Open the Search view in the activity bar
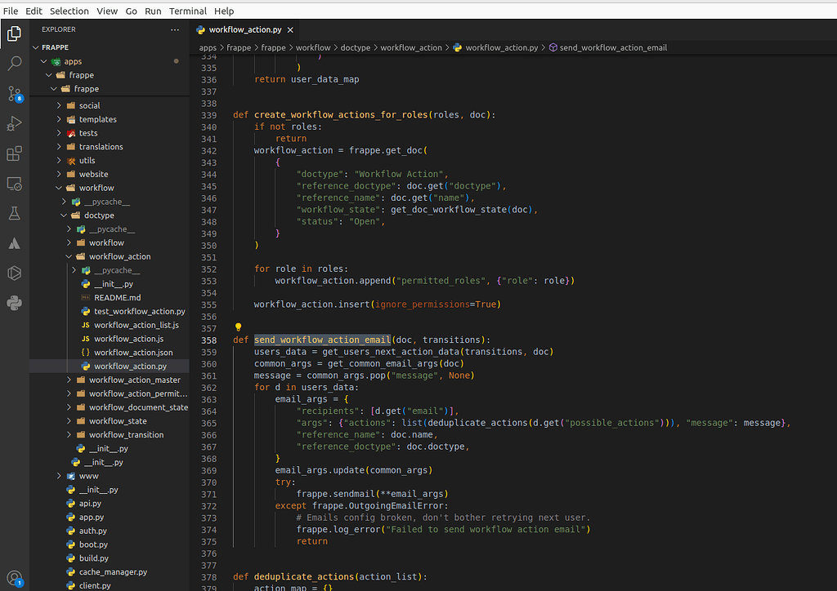This screenshot has height=591, width=837. click(15, 64)
